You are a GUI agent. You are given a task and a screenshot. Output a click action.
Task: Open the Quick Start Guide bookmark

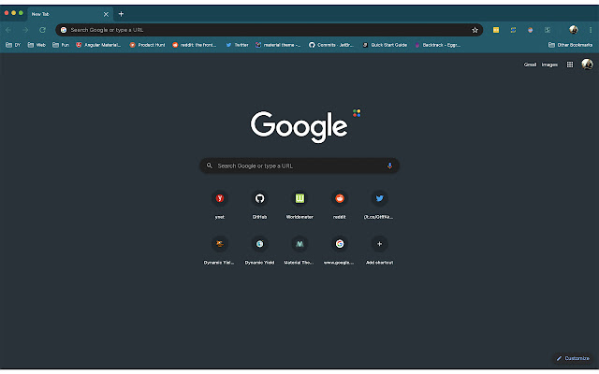[385, 45]
